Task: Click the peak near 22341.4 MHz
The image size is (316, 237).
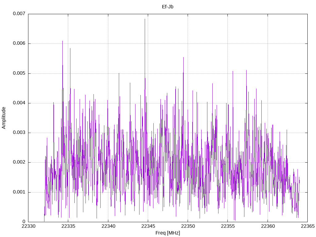Action: click(x=119, y=73)
